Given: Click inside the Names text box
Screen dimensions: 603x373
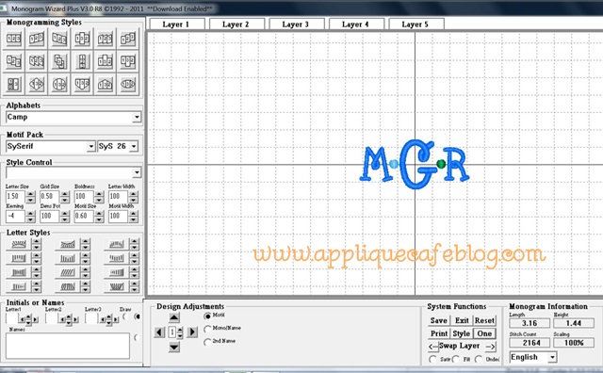Looking at the screenshot, I should pos(68,346).
